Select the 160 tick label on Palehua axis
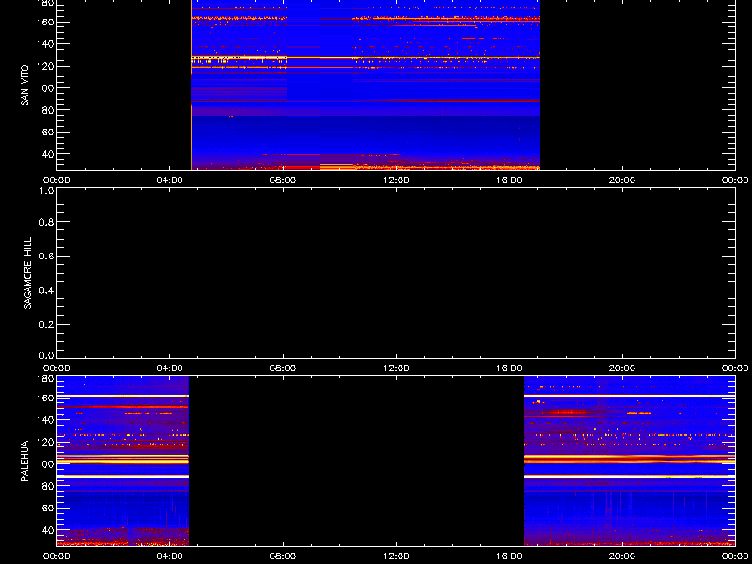752x564 pixels. click(45, 398)
